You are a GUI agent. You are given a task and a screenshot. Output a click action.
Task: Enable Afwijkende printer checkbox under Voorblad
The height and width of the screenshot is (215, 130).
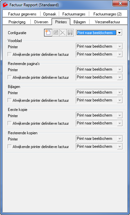[x=9, y=54]
